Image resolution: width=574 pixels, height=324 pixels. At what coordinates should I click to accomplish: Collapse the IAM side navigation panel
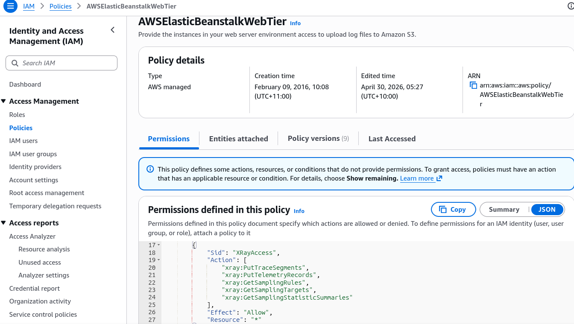click(x=113, y=30)
